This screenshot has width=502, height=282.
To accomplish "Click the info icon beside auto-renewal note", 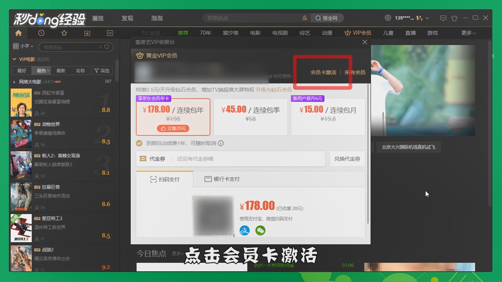I will click(x=221, y=143).
